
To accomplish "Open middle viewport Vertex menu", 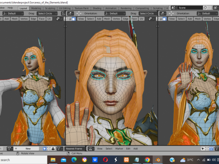I will pos(116,19).
